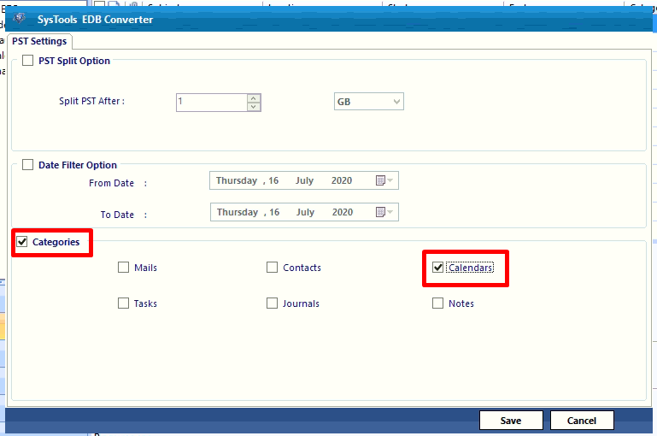657x436 pixels.
Task: Click the Categories label text
Action: pyautogui.click(x=56, y=242)
